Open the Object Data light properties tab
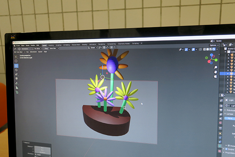The image size is (235, 157). tap(220, 146)
